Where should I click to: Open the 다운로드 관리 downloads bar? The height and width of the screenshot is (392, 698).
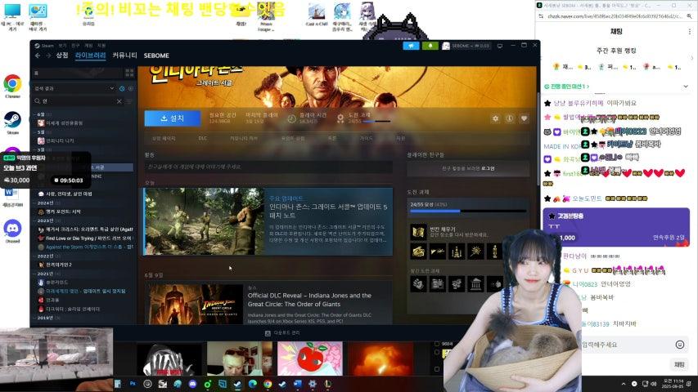click(282, 333)
